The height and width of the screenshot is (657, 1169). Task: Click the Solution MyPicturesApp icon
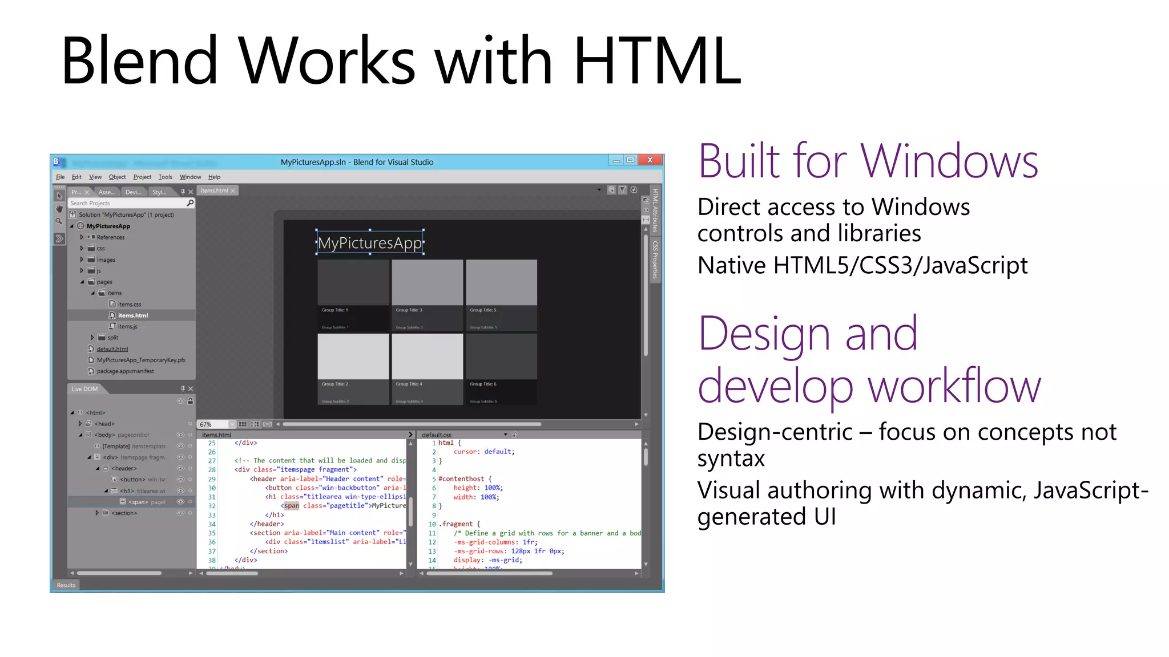73,214
